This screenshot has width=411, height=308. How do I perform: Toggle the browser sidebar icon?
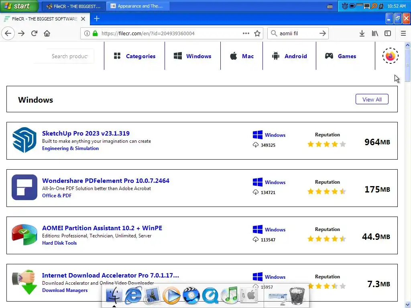coord(388,33)
